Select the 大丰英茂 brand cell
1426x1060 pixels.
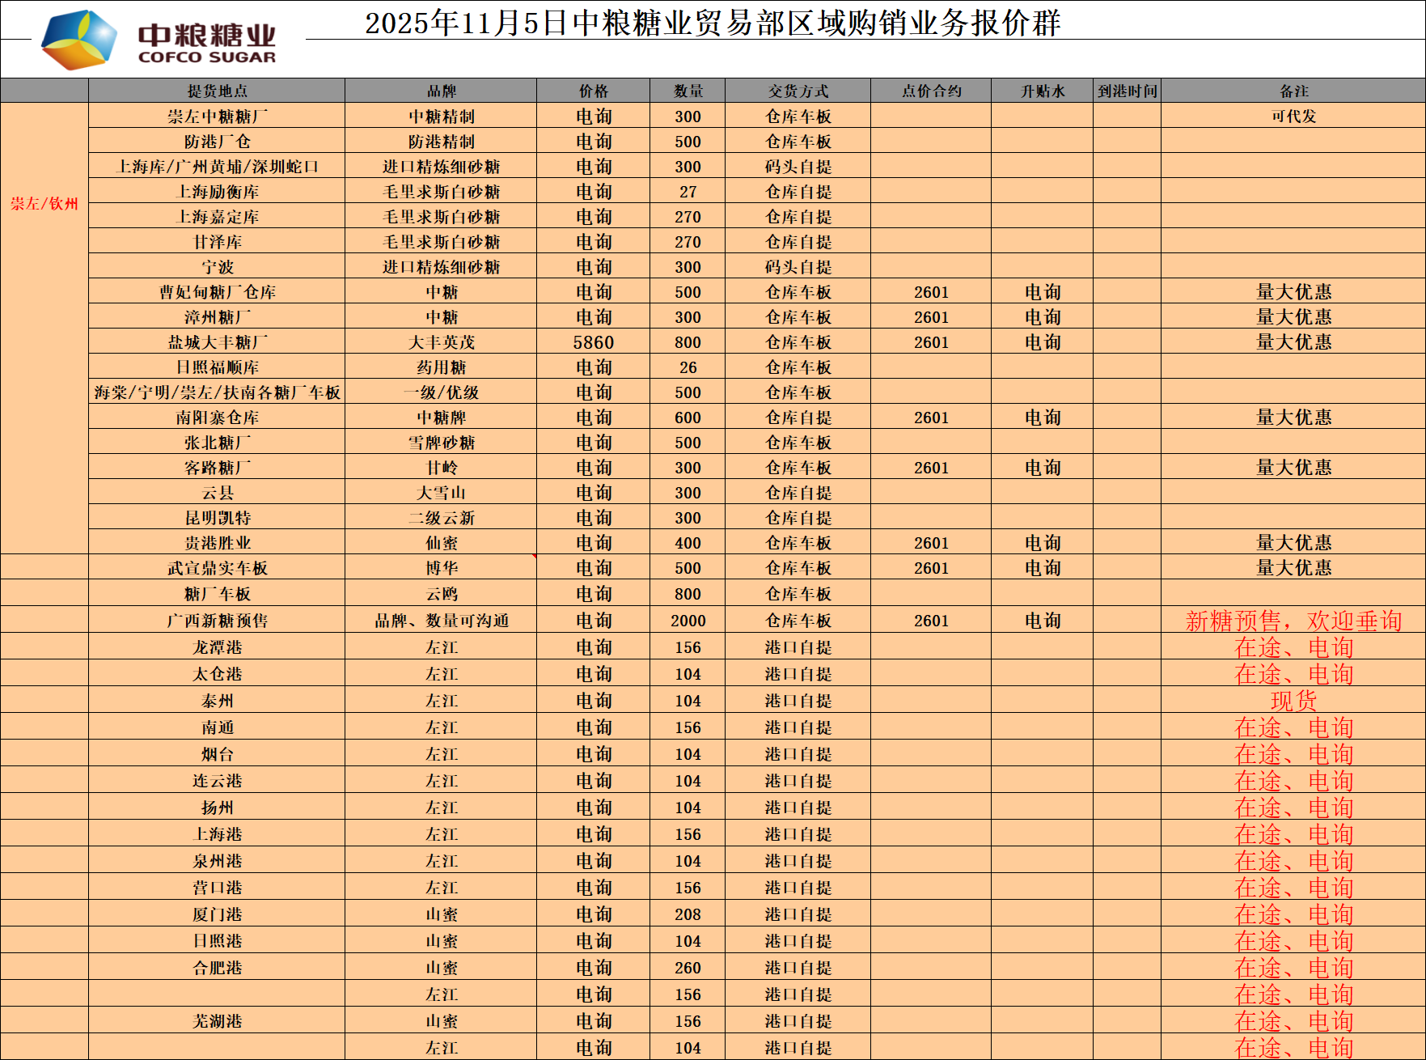[441, 342]
